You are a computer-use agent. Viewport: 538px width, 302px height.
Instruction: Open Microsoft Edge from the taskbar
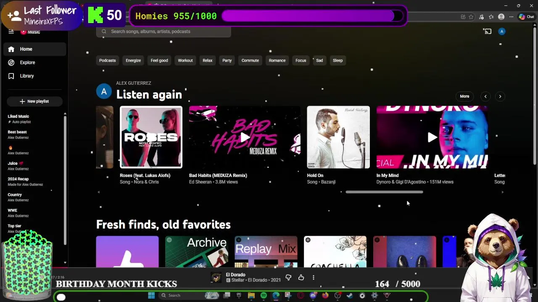pos(276,295)
